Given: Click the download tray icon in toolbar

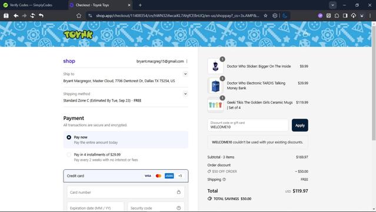Looking at the screenshot, I should coord(362,15).
